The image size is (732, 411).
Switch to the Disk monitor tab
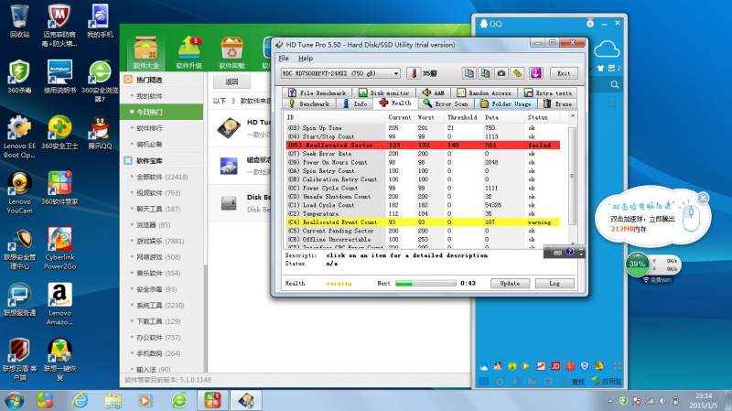383,93
